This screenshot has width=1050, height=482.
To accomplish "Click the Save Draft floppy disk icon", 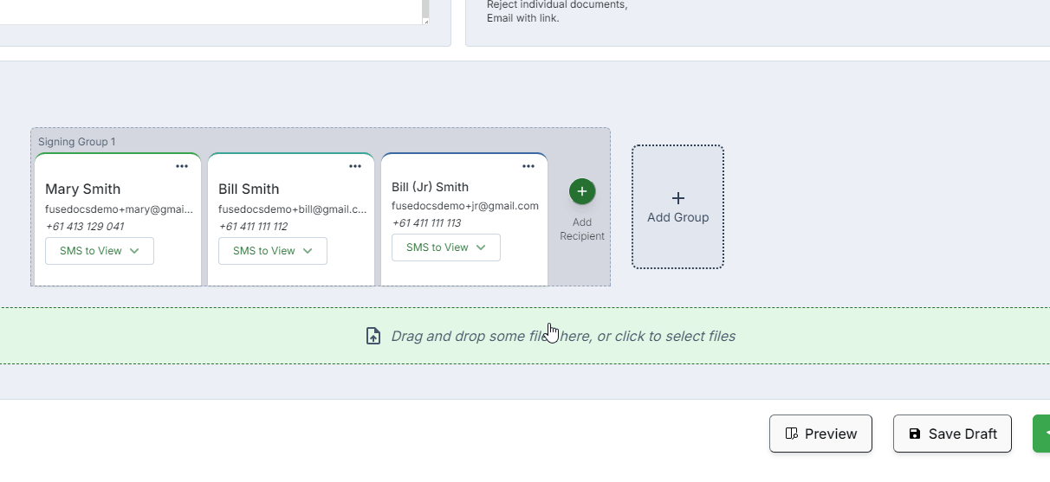I will coord(915,434).
